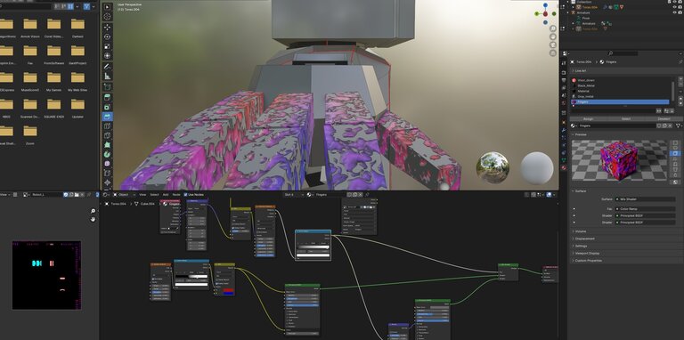Select the Transform tool
The height and width of the screenshot is (340, 684).
(x=107, y=56)
